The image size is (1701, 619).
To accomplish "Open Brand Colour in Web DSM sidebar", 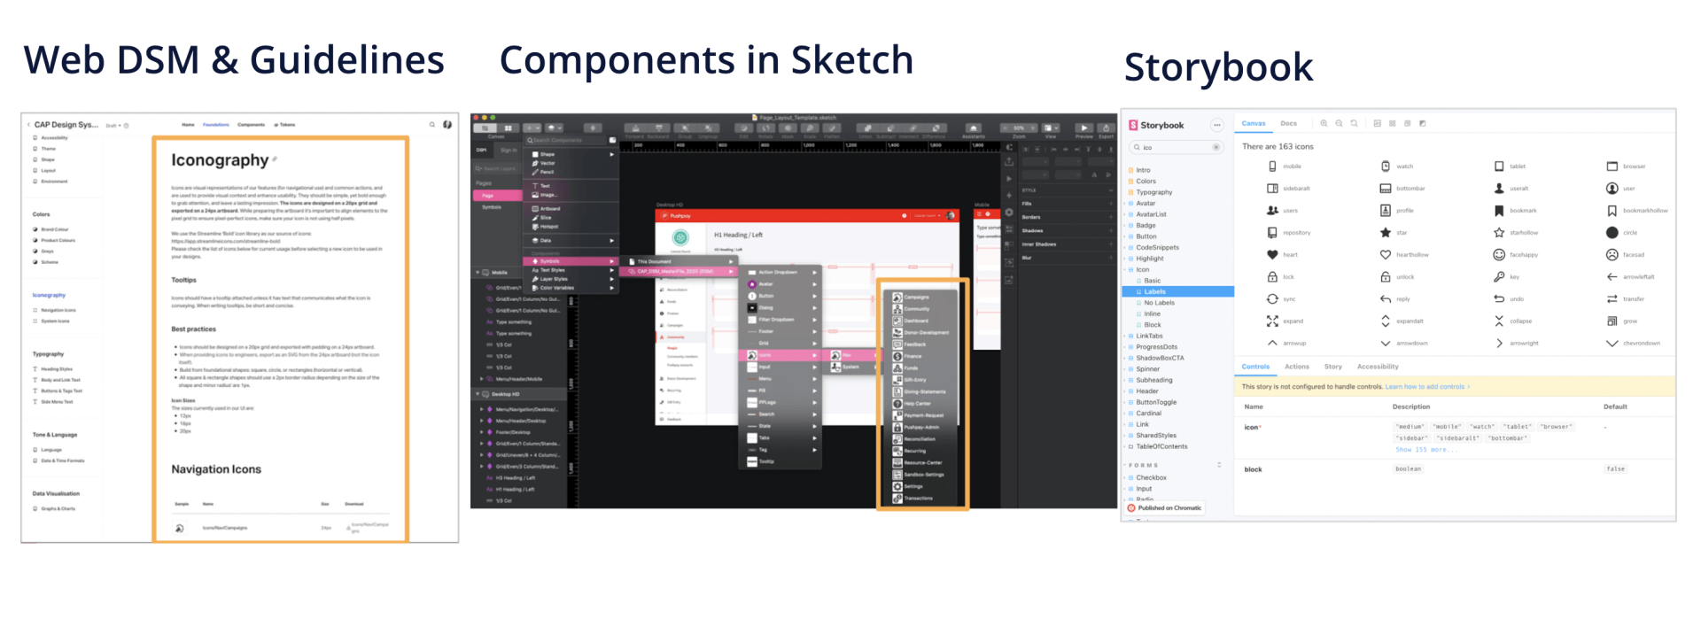I will (x=54, y=229).
